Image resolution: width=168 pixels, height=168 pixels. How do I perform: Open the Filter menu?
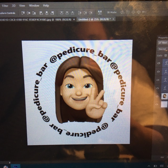tap(5, 6)
